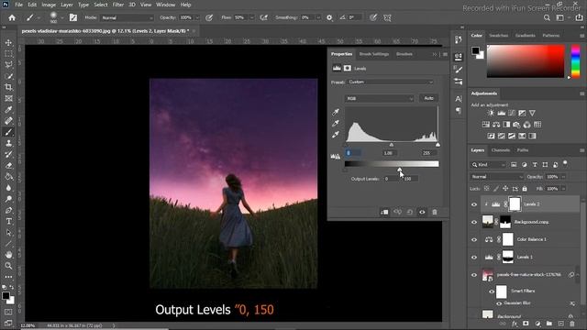Sample white point eyedropper in Levels

pos(336,135)
